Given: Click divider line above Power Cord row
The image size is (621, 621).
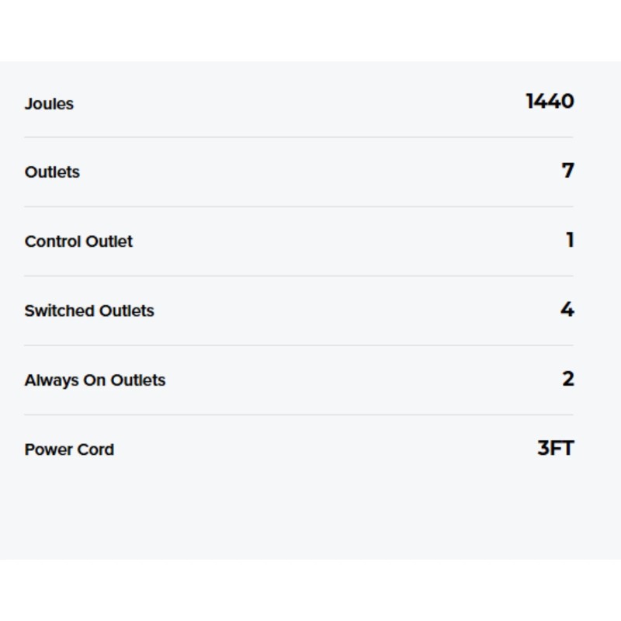Looking at the screenshot, I should (x=299, y=415).
